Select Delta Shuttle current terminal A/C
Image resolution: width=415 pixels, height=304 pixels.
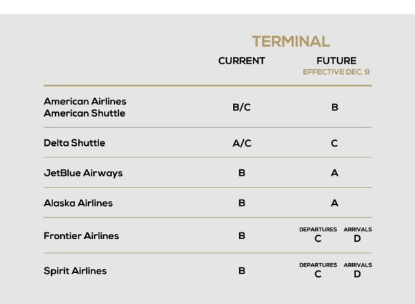(241, 143)
